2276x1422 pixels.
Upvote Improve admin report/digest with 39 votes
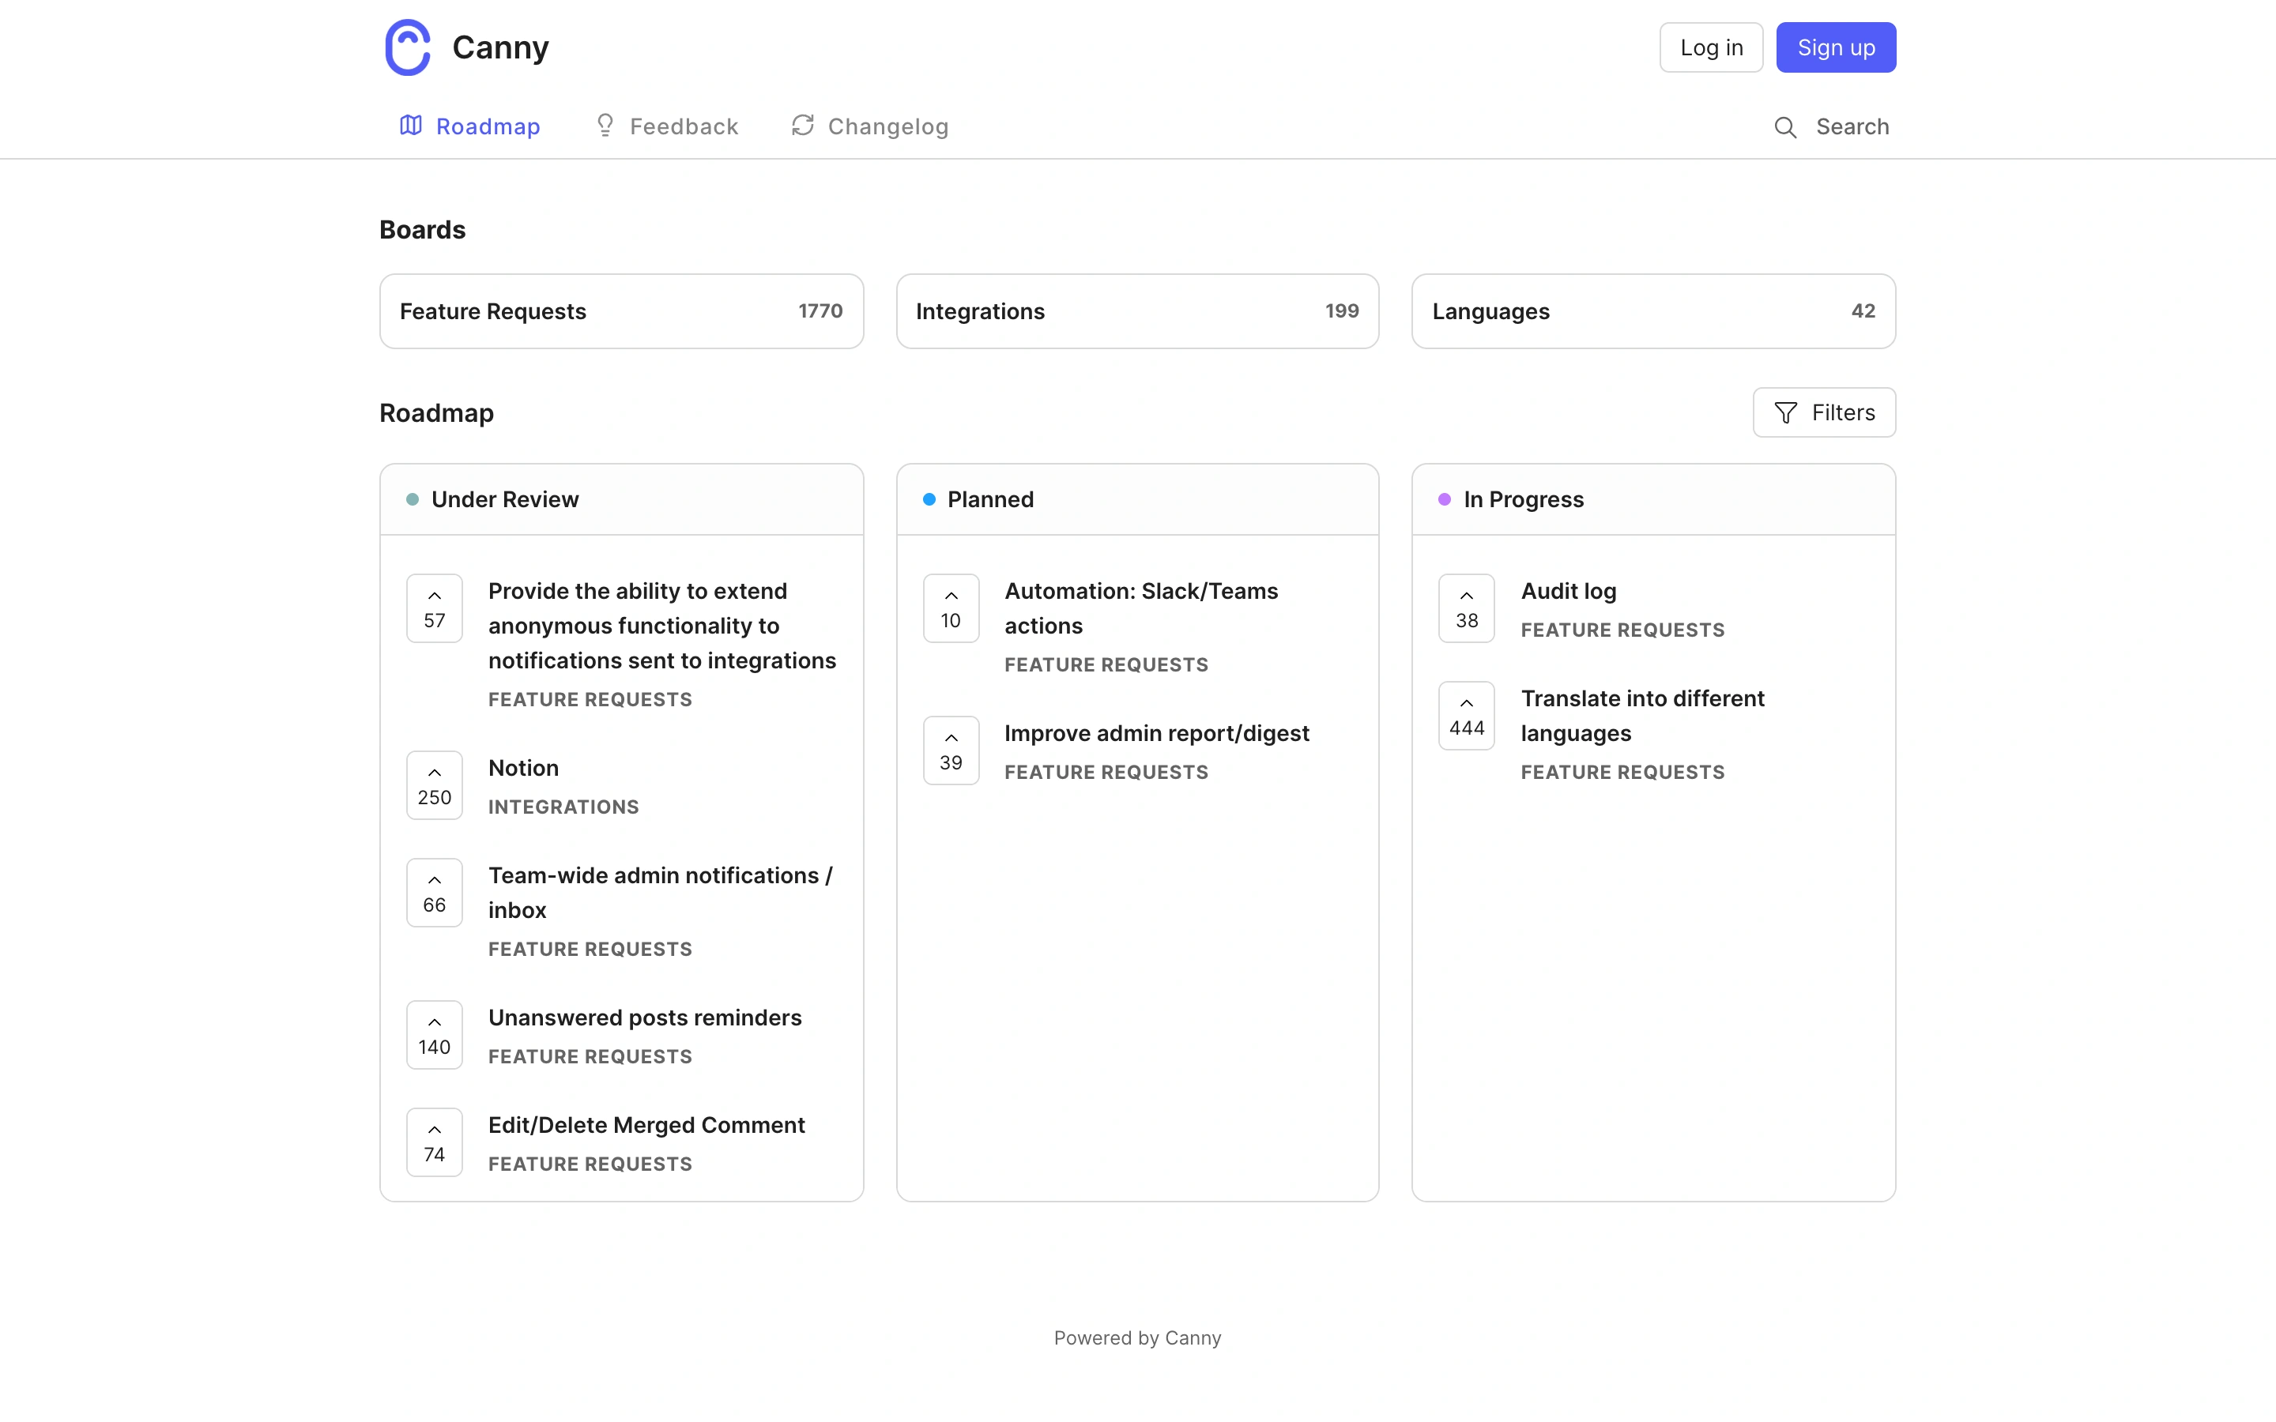click(x=951, y=750)
